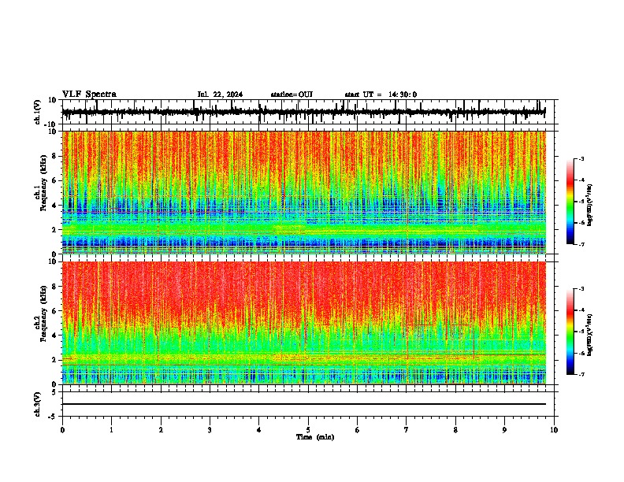Click time axis tick label "9"

[504, 430]
